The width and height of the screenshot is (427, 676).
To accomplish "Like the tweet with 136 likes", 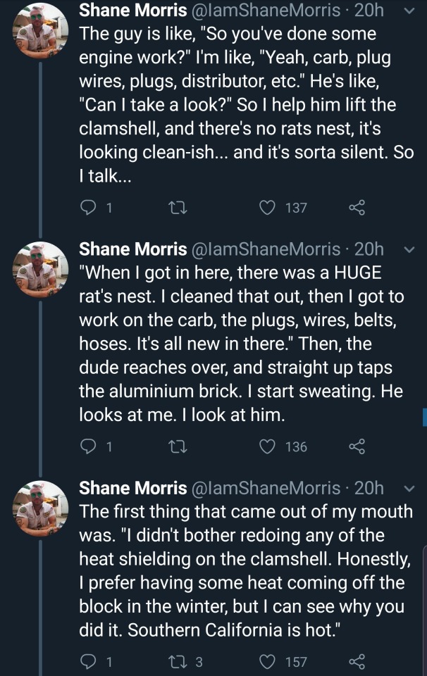I will pyautogui.click(x=268, y=446).
